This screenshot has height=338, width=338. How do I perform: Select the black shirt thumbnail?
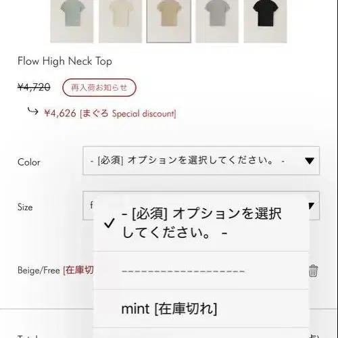(x=265, y=21)
